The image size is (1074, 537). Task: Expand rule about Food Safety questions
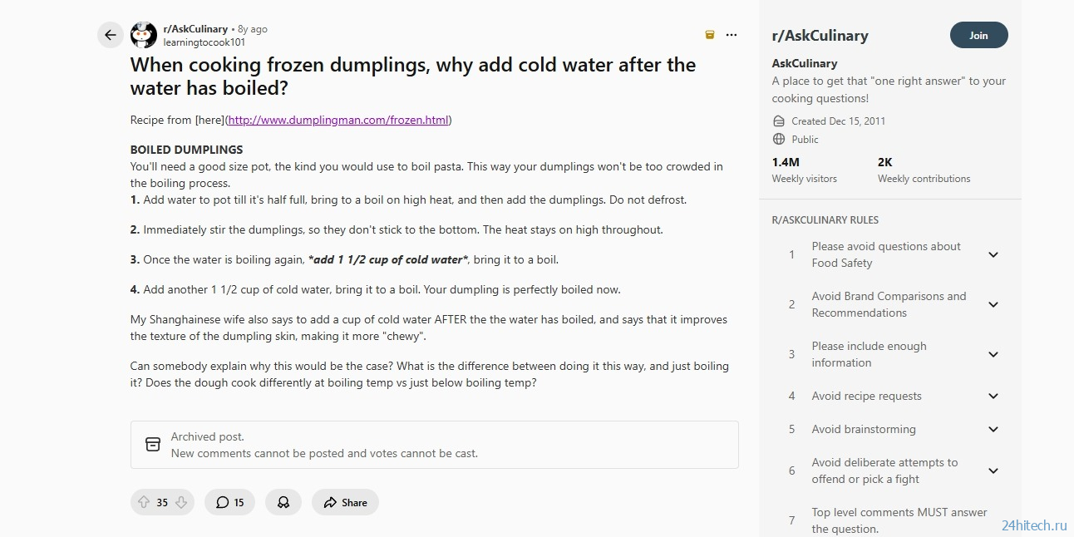pos(993,254)
